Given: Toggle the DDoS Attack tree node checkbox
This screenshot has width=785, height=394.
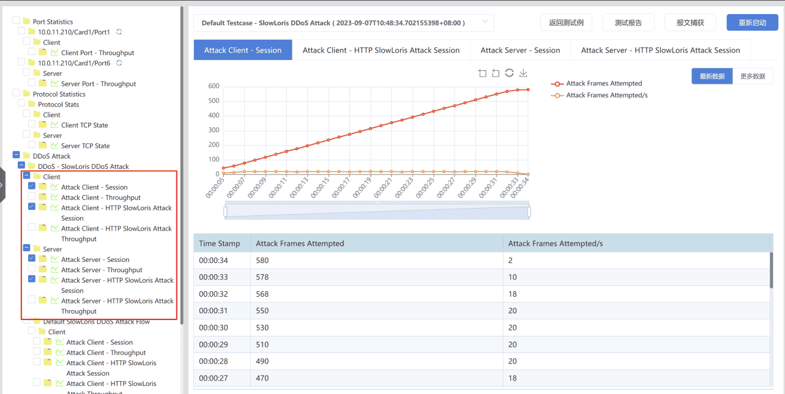Looking at the screenshot, I should [x=17, y=156].
